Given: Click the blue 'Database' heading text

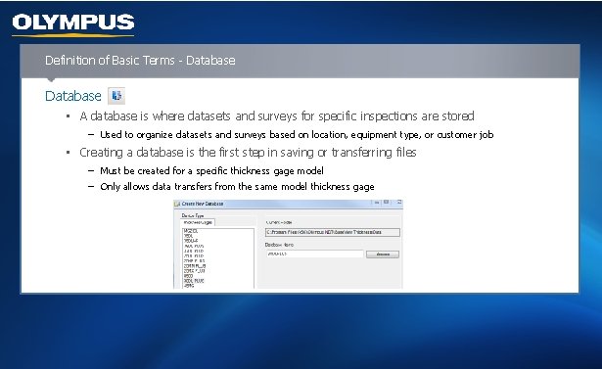Looking at the screenshot, I should [x=73, y=96].
